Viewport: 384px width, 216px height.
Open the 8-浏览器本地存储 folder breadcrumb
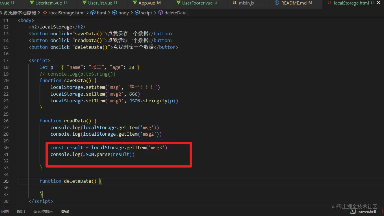(18, 13)
